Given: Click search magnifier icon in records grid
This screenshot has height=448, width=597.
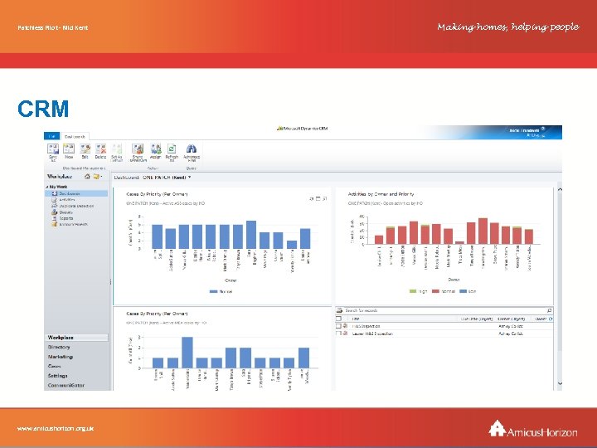Looking at the screenshot, I should click(x=549, y=310).
